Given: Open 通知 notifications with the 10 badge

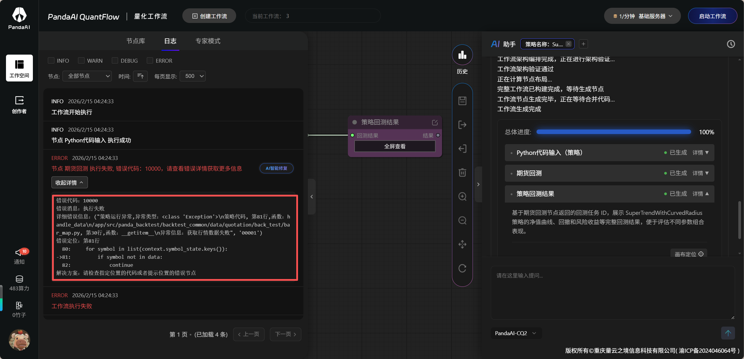Looking at the screenshot, I should coord(19,256).
